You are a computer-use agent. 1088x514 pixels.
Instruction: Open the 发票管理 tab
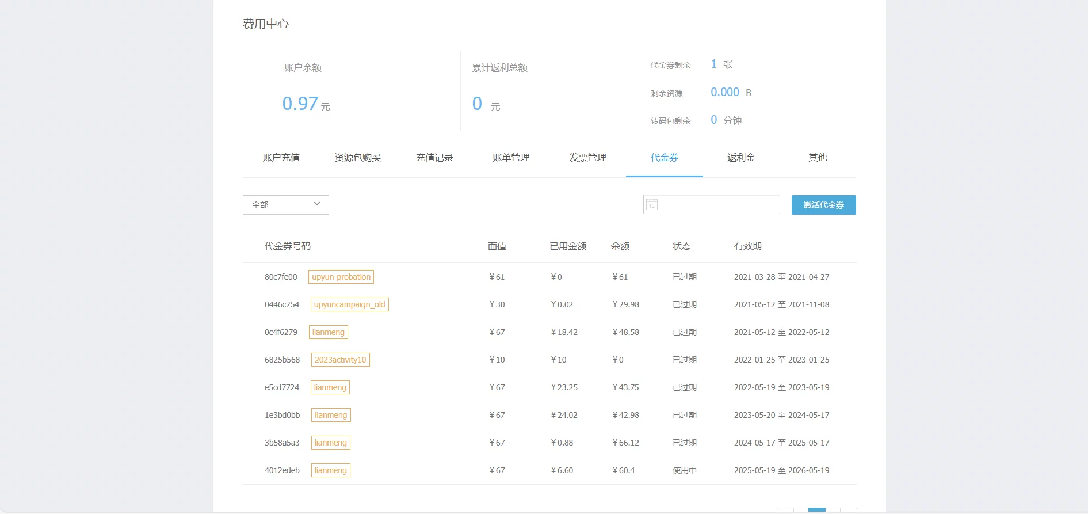587,158
